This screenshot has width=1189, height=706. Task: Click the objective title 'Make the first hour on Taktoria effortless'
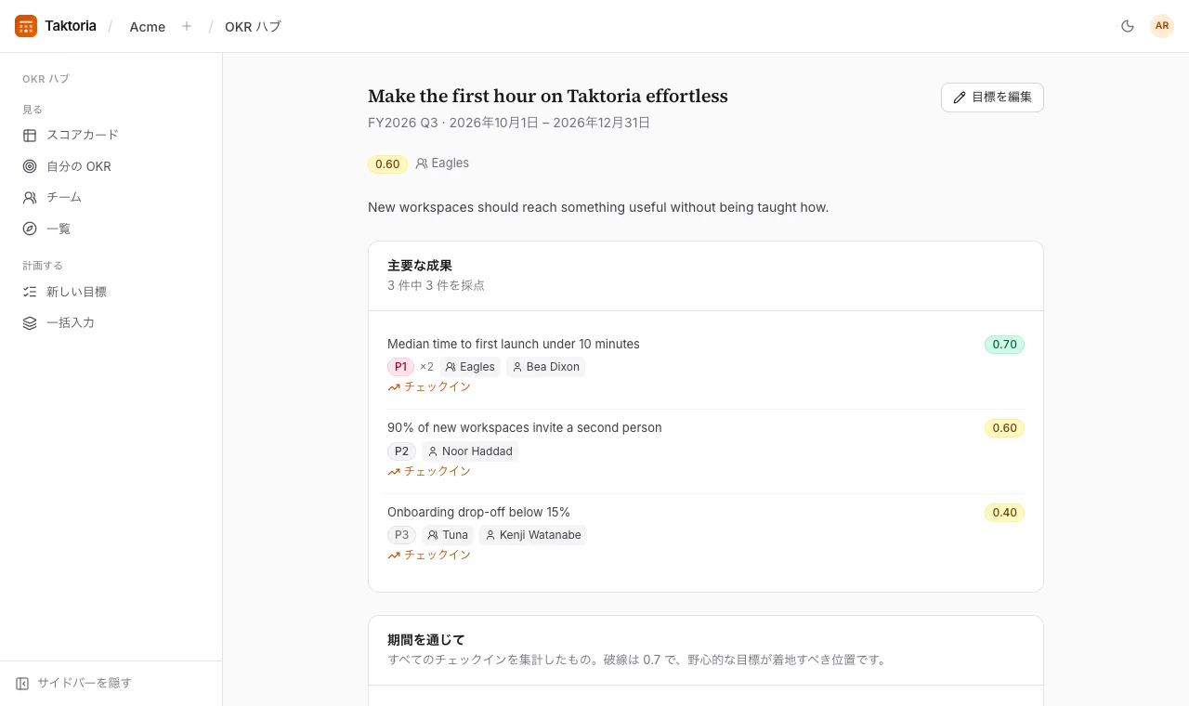[548, 96]
